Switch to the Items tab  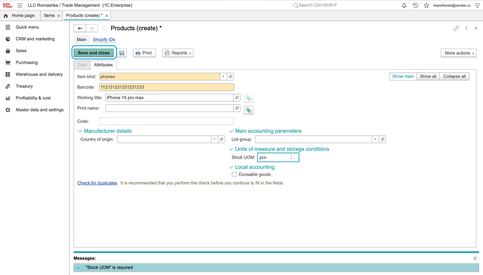point(52,15)
